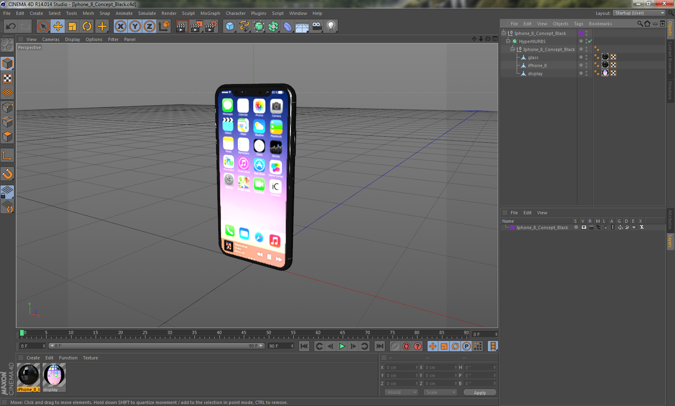Open the Sculpt menu

(188, 13)
